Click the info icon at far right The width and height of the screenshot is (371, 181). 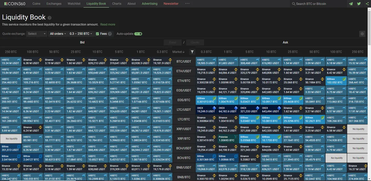coord(362,34)
